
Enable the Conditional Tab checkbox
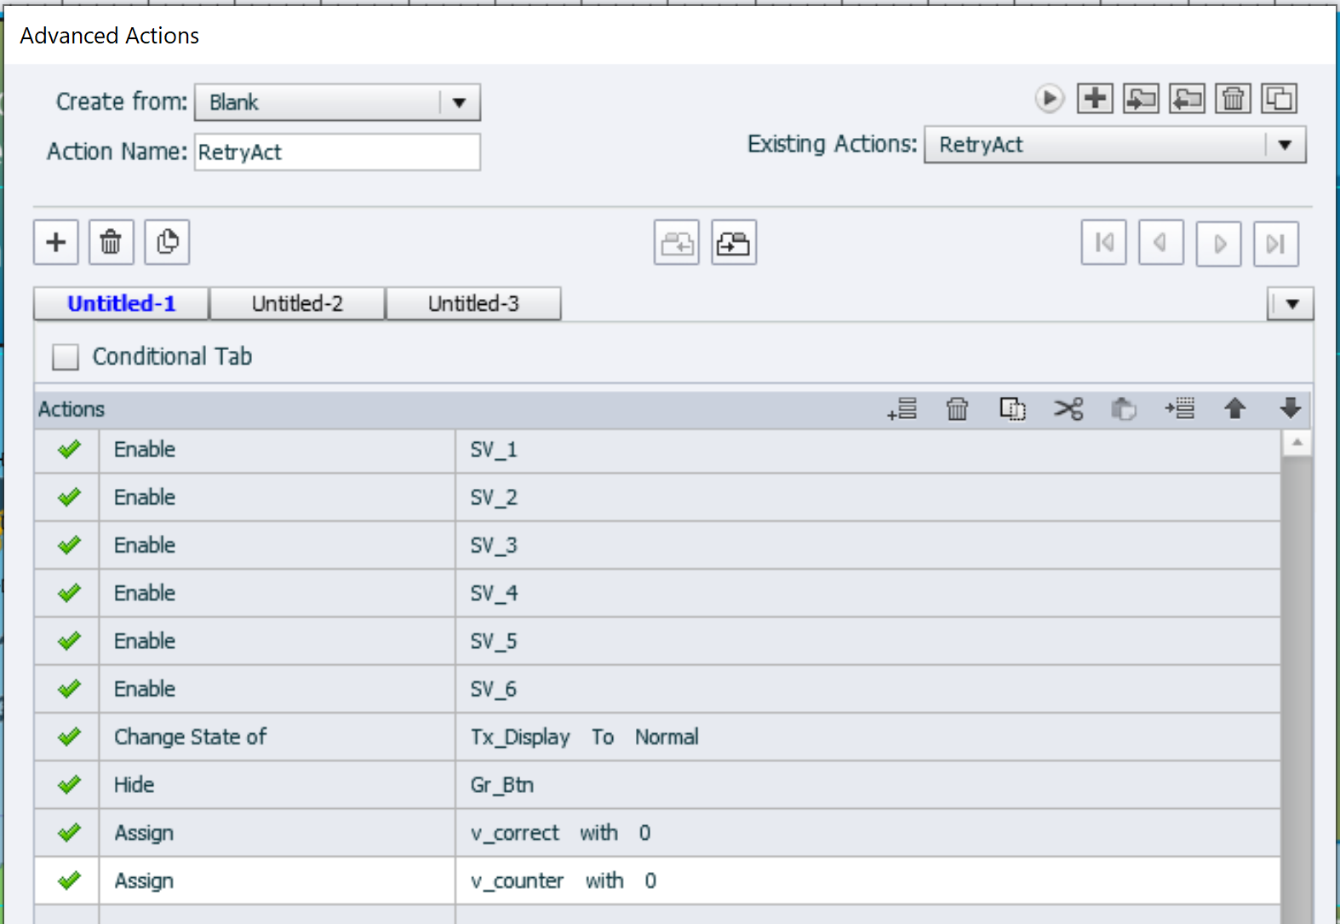point(66,357)
